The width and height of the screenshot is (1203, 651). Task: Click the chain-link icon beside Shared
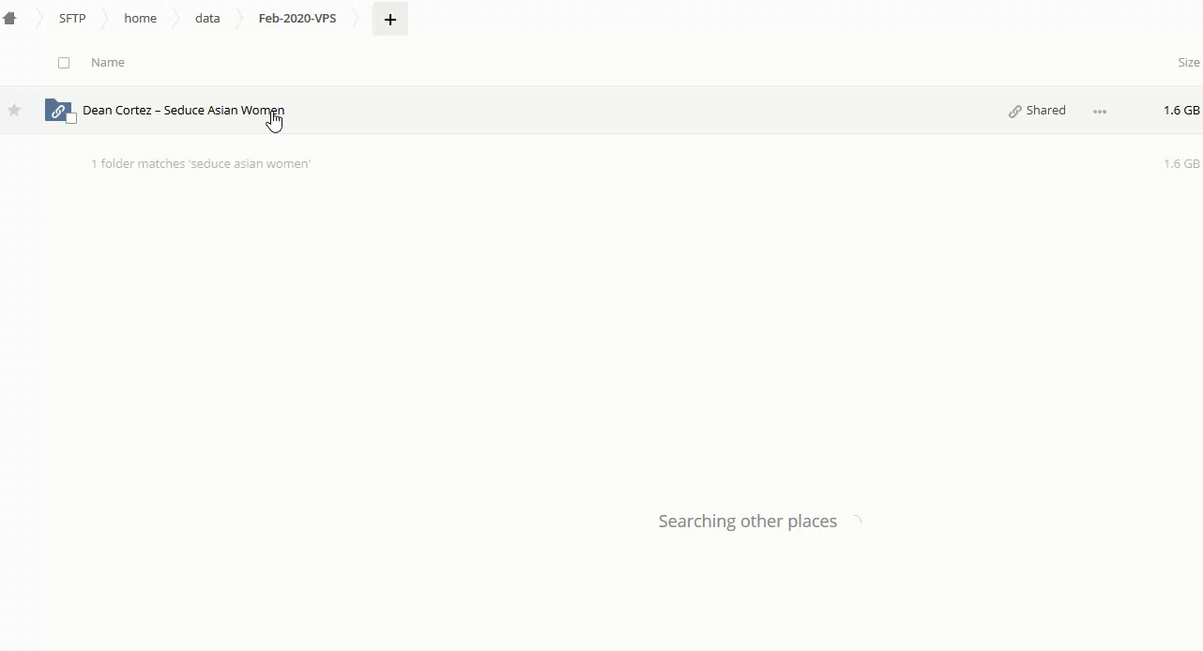coord(1014,111)
